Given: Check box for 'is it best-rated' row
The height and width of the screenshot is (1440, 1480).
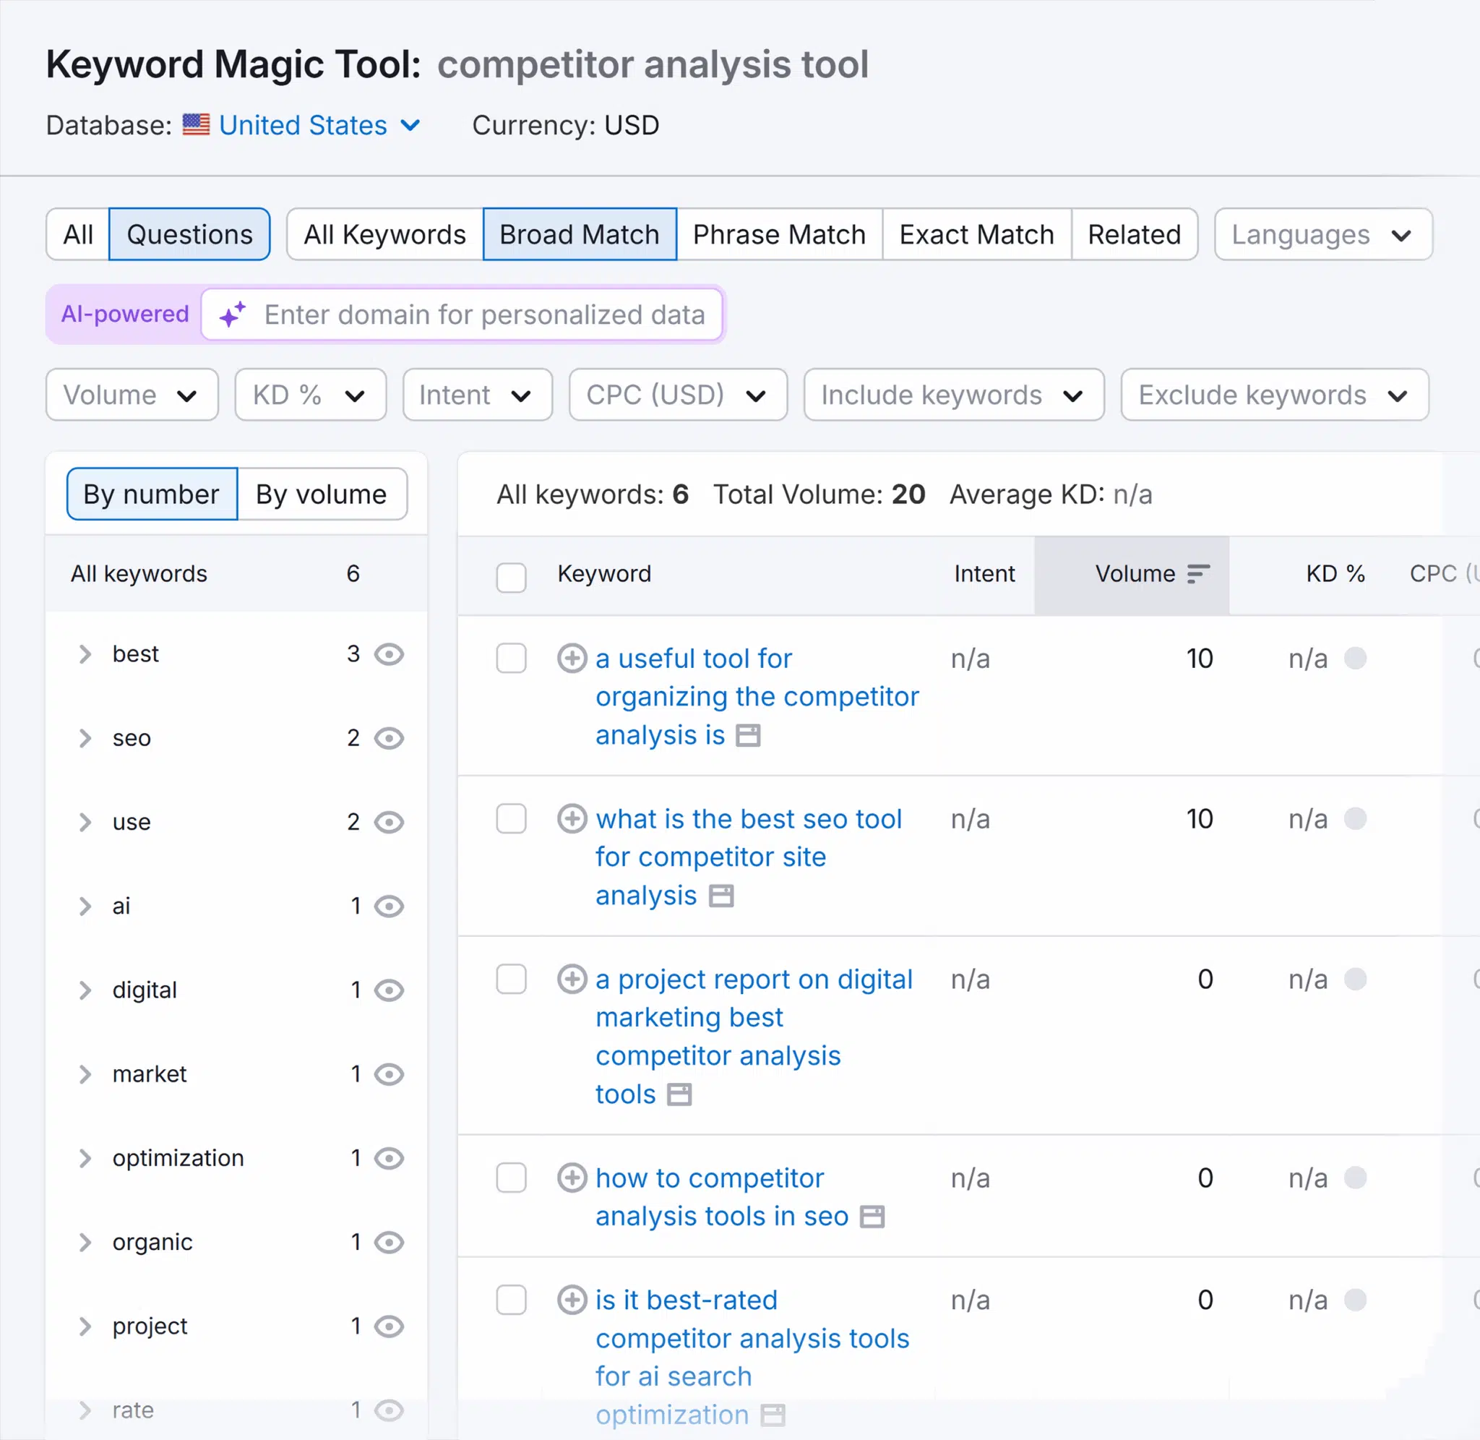Looking at the screenshot, I should (x=511, y=1299).
